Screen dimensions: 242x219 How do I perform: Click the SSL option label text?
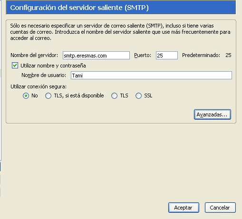click(x=148, y=95)
